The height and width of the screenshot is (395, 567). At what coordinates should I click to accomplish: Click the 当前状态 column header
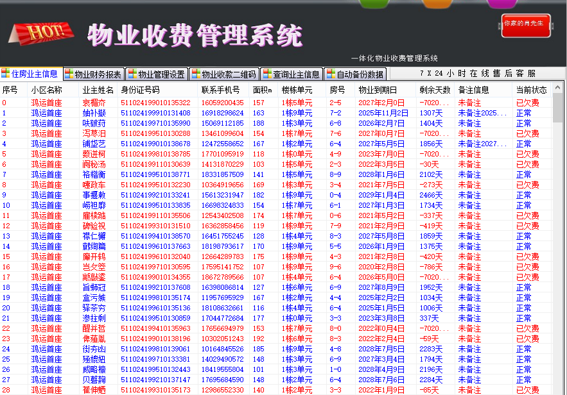click(x=531, y=90)
